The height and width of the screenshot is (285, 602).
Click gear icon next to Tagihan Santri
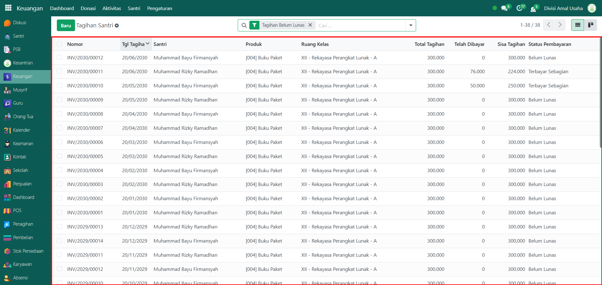point(117,25)
